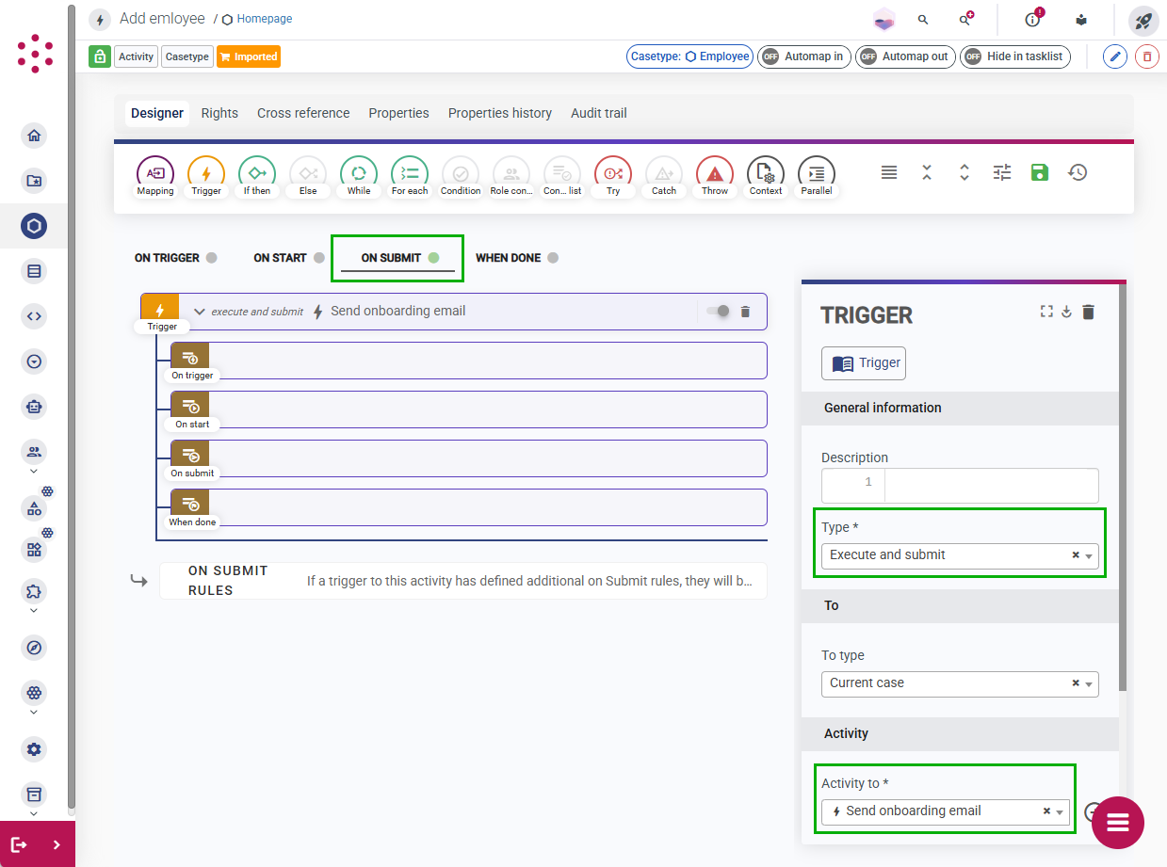Collapse all rules in designer toolbar
Image resolution: width=1167 pixels, height=867 pixels.
(x=927, y=172)
